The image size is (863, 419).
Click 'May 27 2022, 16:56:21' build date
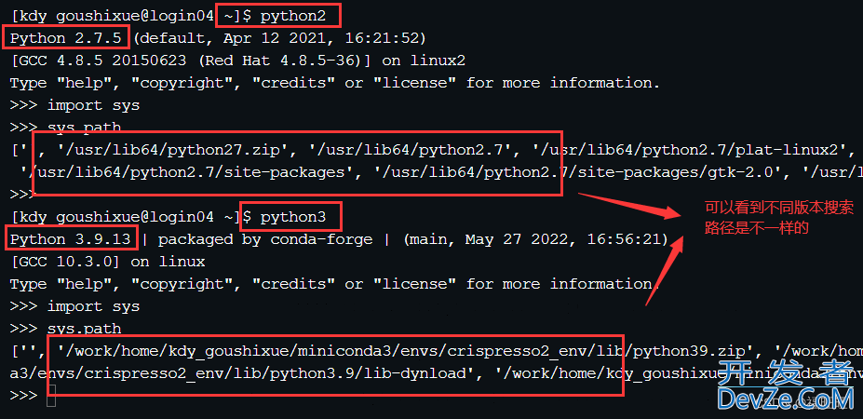coord(565,239)
